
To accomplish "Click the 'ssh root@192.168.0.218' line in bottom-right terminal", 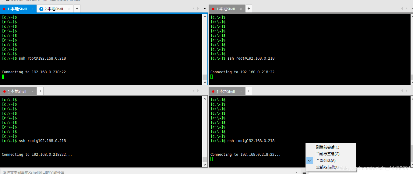I will pyautogui.click(x=251, y=141).
